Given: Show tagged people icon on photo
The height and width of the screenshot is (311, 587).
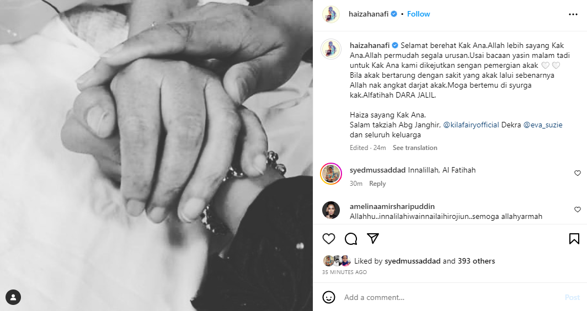Looking at the screenshot, I should 13,298.
